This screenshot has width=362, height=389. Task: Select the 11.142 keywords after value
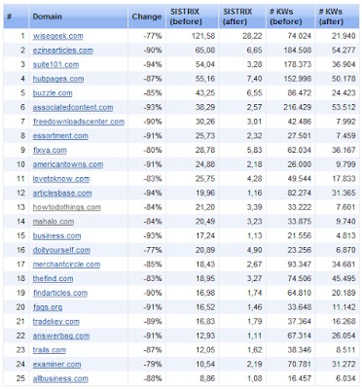[344, 307]
